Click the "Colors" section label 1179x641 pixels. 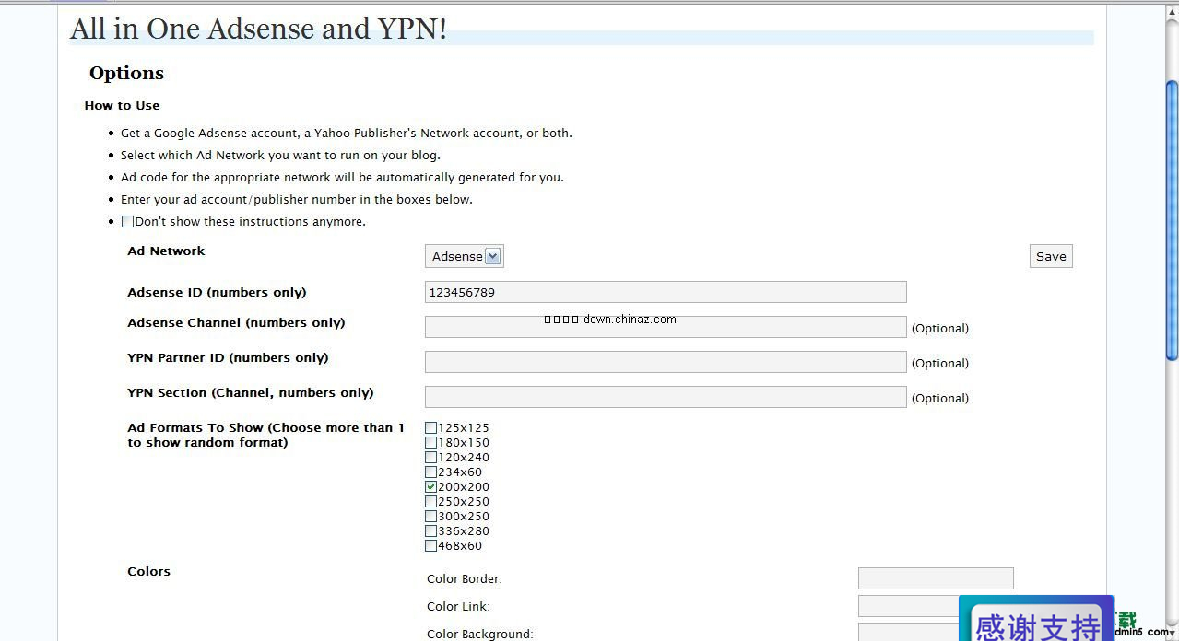pos(148,571)
